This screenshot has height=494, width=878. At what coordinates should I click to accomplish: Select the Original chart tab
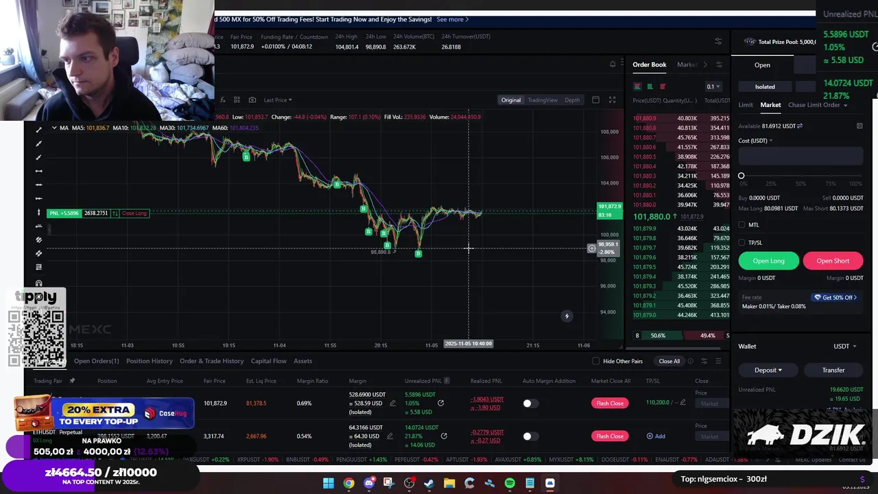pyautogui.click(x=511, y=100)
